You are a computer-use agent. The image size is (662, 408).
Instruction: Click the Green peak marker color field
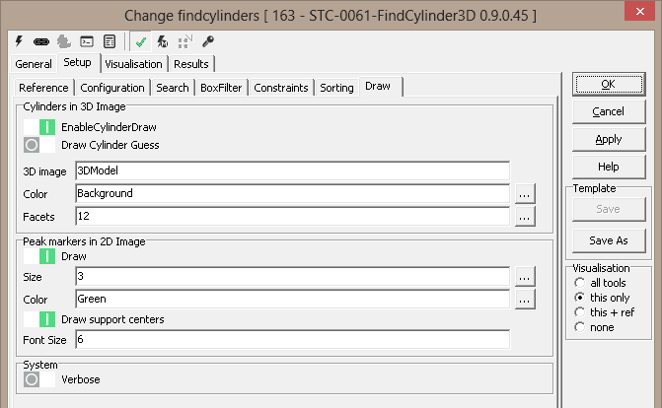tap(292, 299)
